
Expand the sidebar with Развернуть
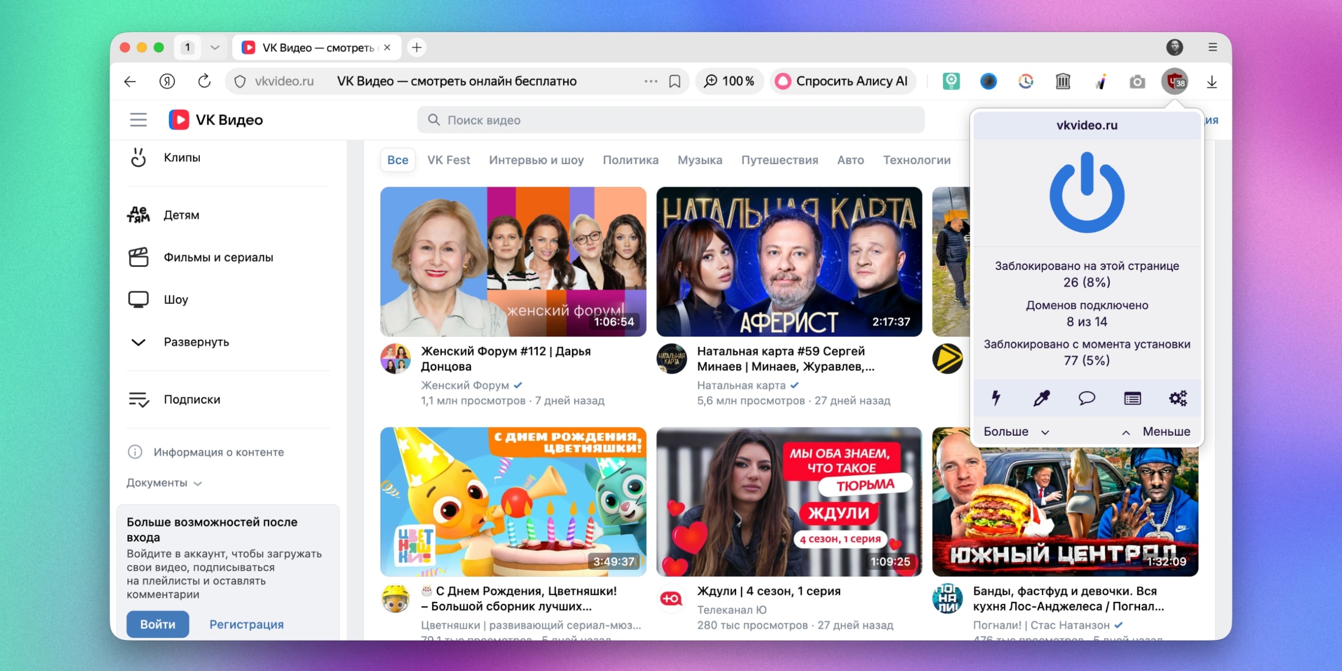tap(228, 342)
